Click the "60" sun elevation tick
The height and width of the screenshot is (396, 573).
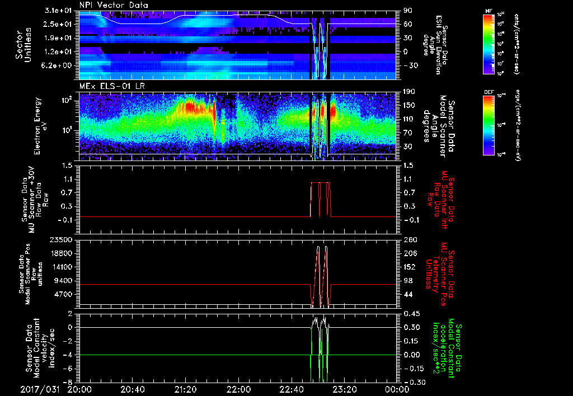[x=407, y=24]
